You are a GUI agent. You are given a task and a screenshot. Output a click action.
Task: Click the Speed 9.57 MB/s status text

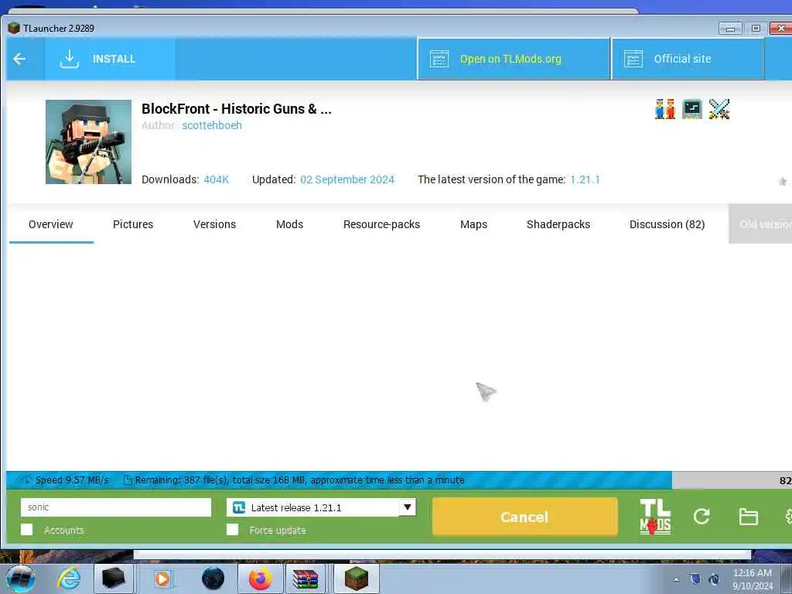(72, 480)
